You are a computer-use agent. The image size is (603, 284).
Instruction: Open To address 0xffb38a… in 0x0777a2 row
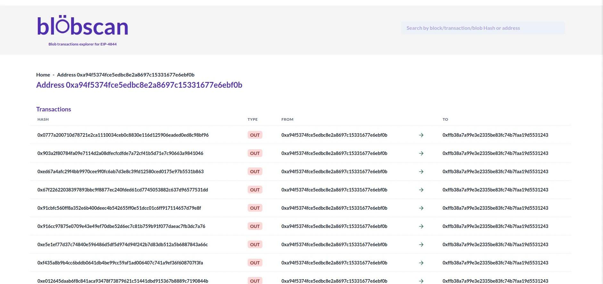[495, 135]
